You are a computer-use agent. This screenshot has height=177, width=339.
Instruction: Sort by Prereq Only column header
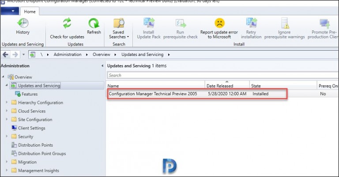coord(328,85)
